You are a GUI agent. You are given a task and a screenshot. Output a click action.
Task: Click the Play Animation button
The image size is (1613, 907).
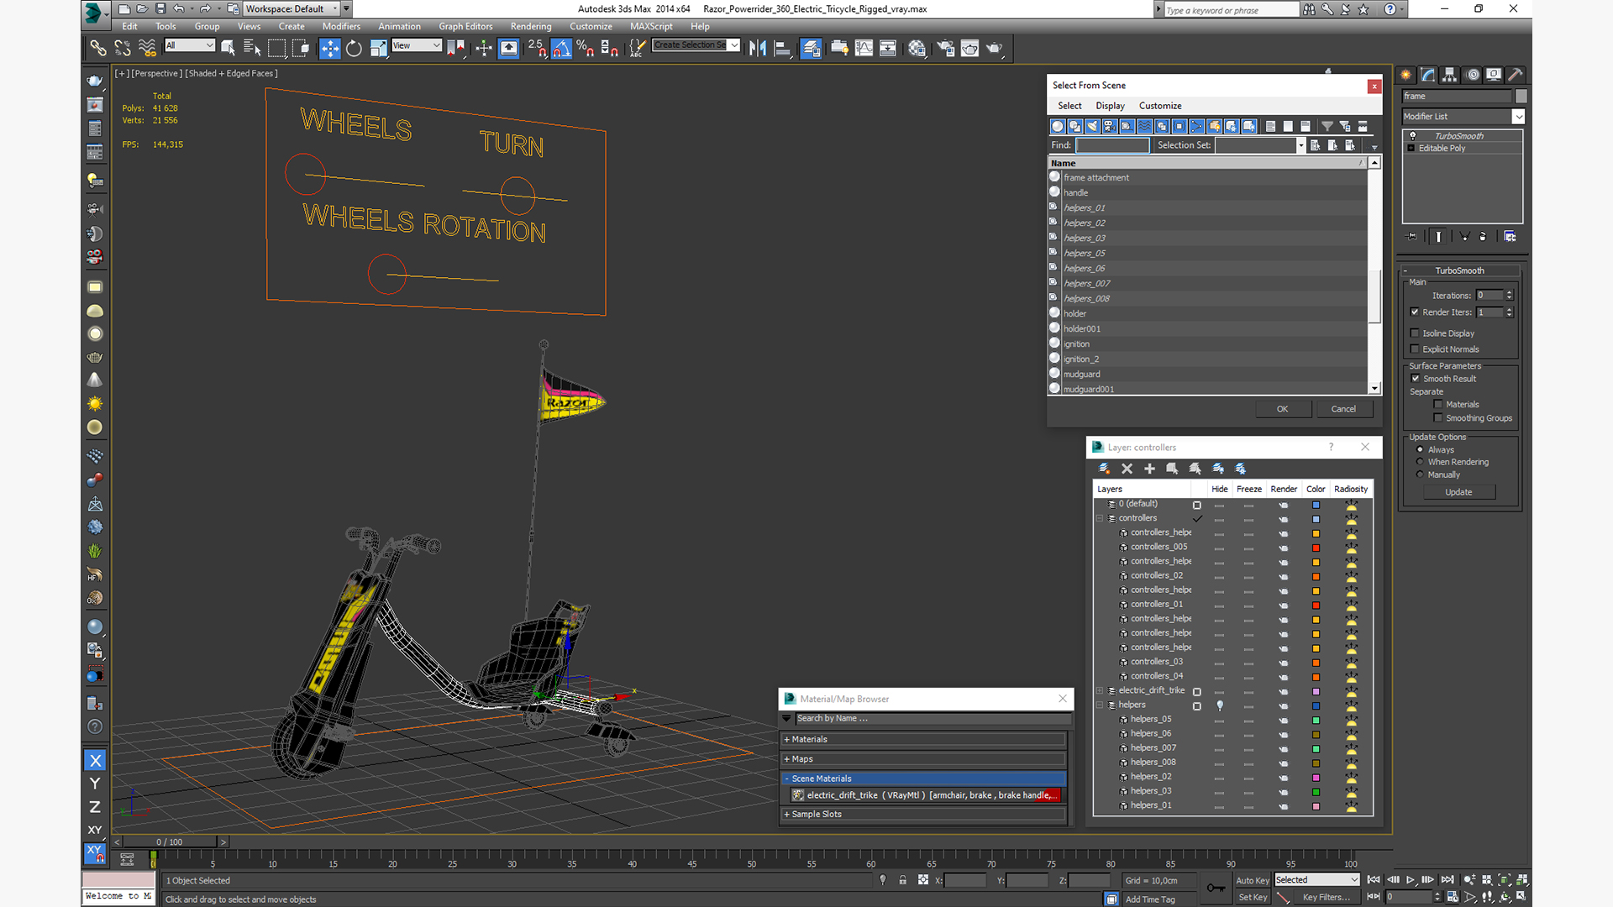click(x=1411, y=879)
